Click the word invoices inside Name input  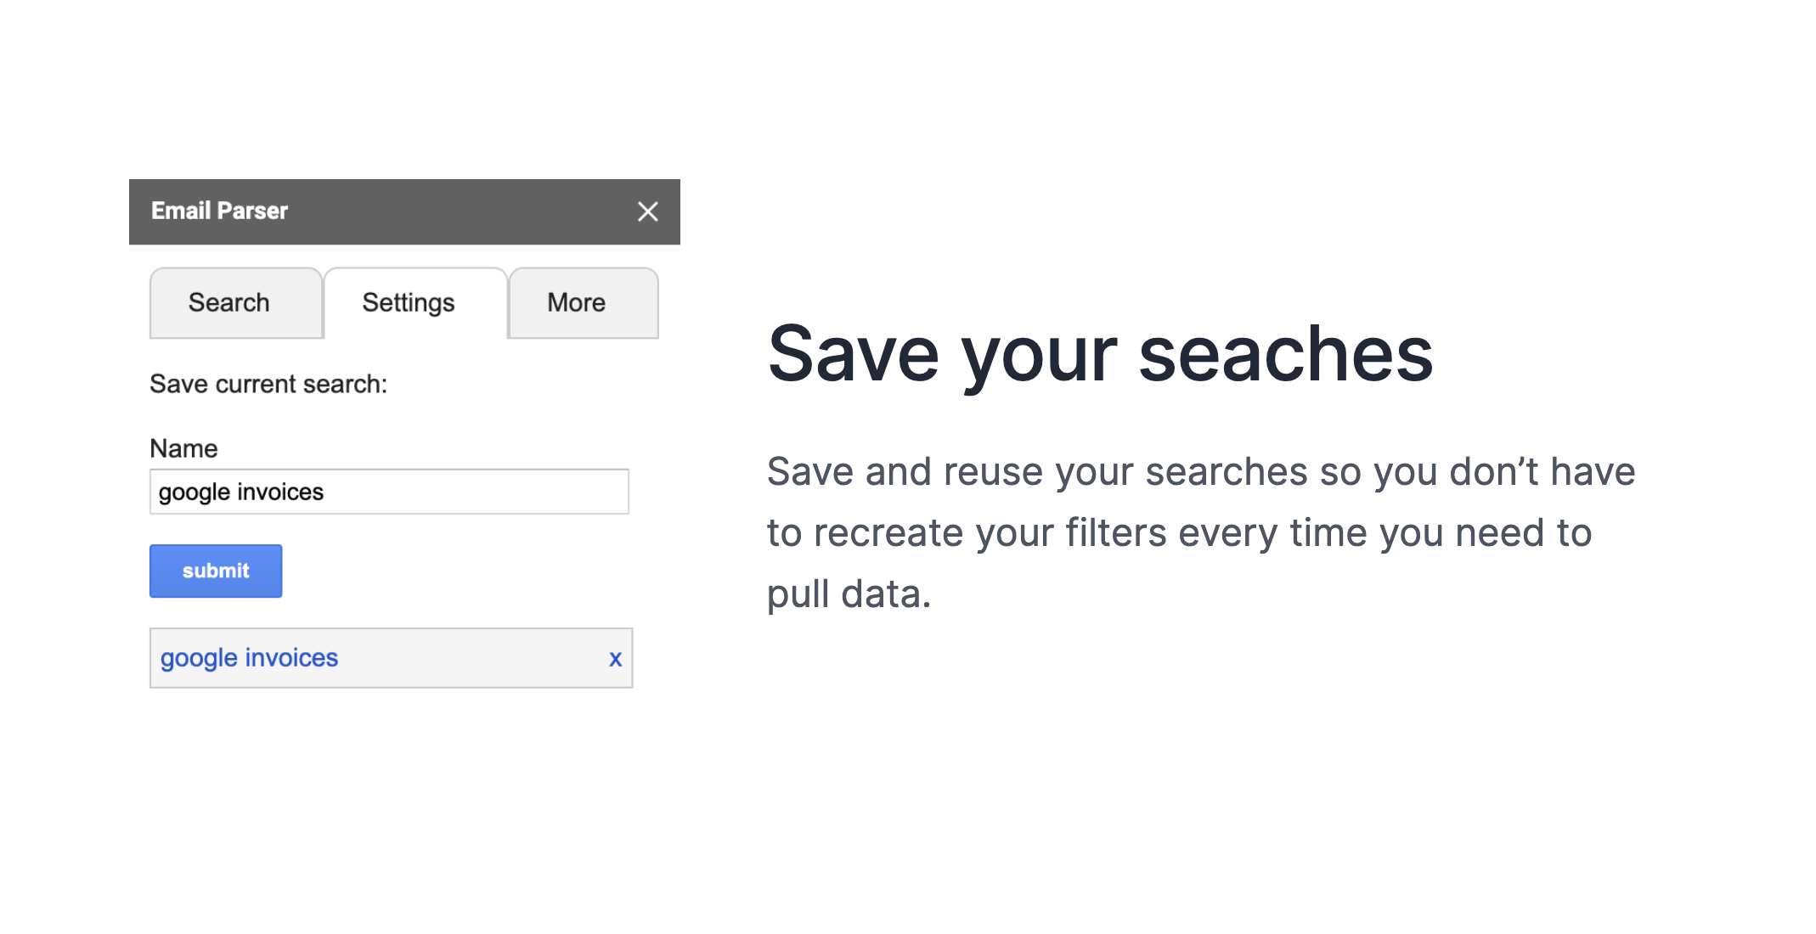tap(280, 492)
